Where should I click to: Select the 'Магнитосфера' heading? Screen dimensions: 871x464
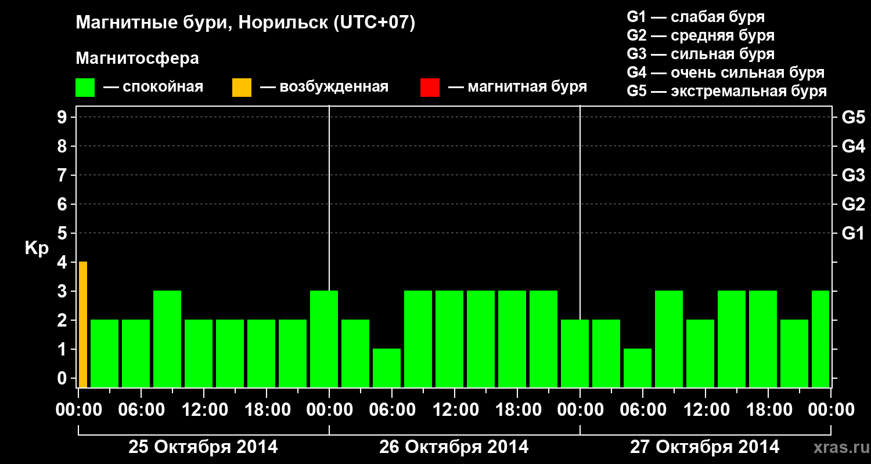pyautogui.click(x=137, y=59)
